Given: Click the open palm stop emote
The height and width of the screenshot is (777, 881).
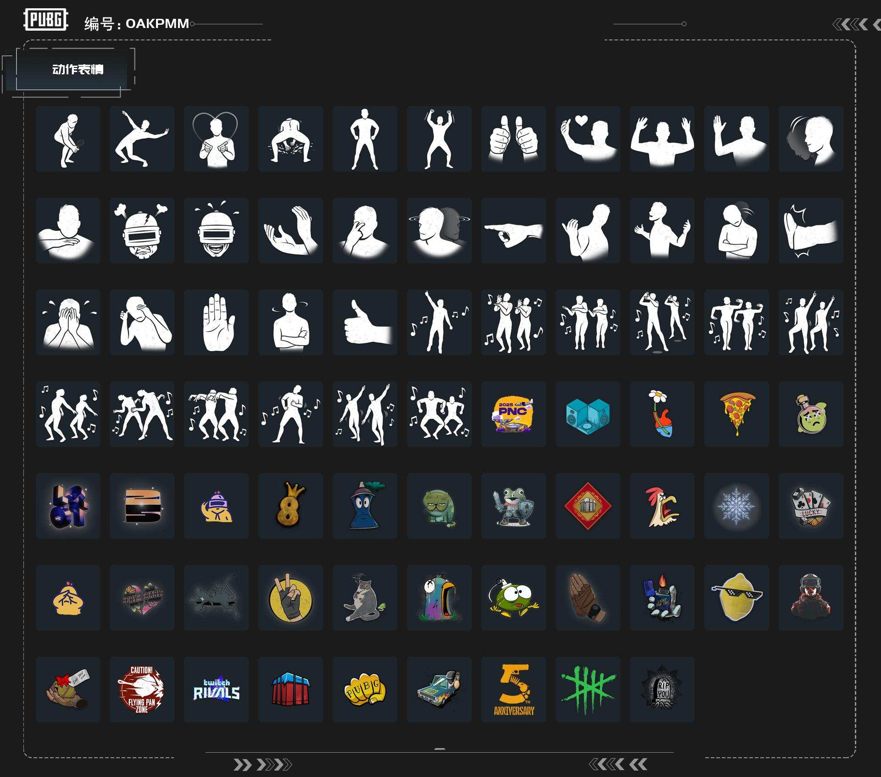Looking at the screenshot, I should tap(216, 322).
